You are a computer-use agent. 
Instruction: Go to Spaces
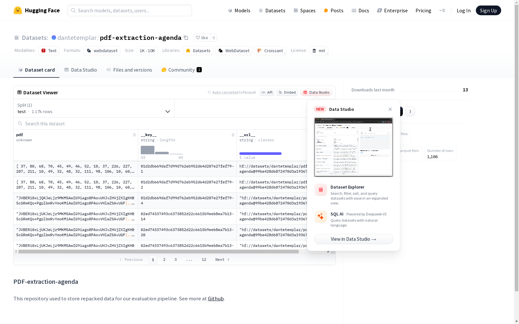pyautogui.click(x=304, y=10)
